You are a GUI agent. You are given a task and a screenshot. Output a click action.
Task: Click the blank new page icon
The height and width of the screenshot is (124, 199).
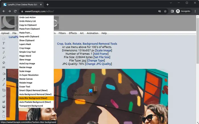pos(4,116)
